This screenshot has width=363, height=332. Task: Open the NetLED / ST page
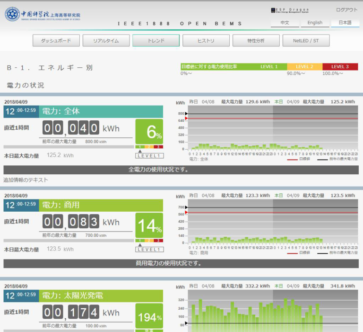tap(306, 41)
